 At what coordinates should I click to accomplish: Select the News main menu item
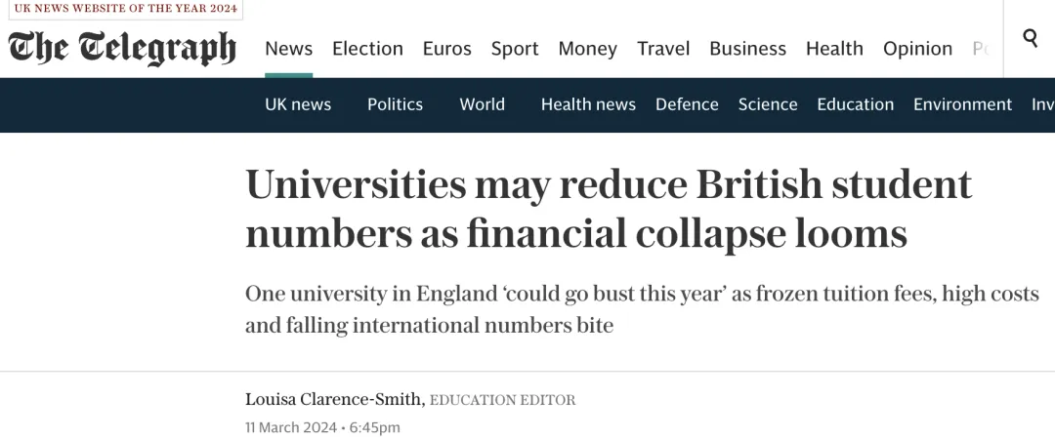[x=288, y=49]
